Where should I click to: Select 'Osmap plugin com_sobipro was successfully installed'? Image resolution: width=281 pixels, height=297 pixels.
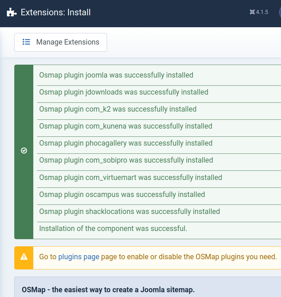point(126,161)
